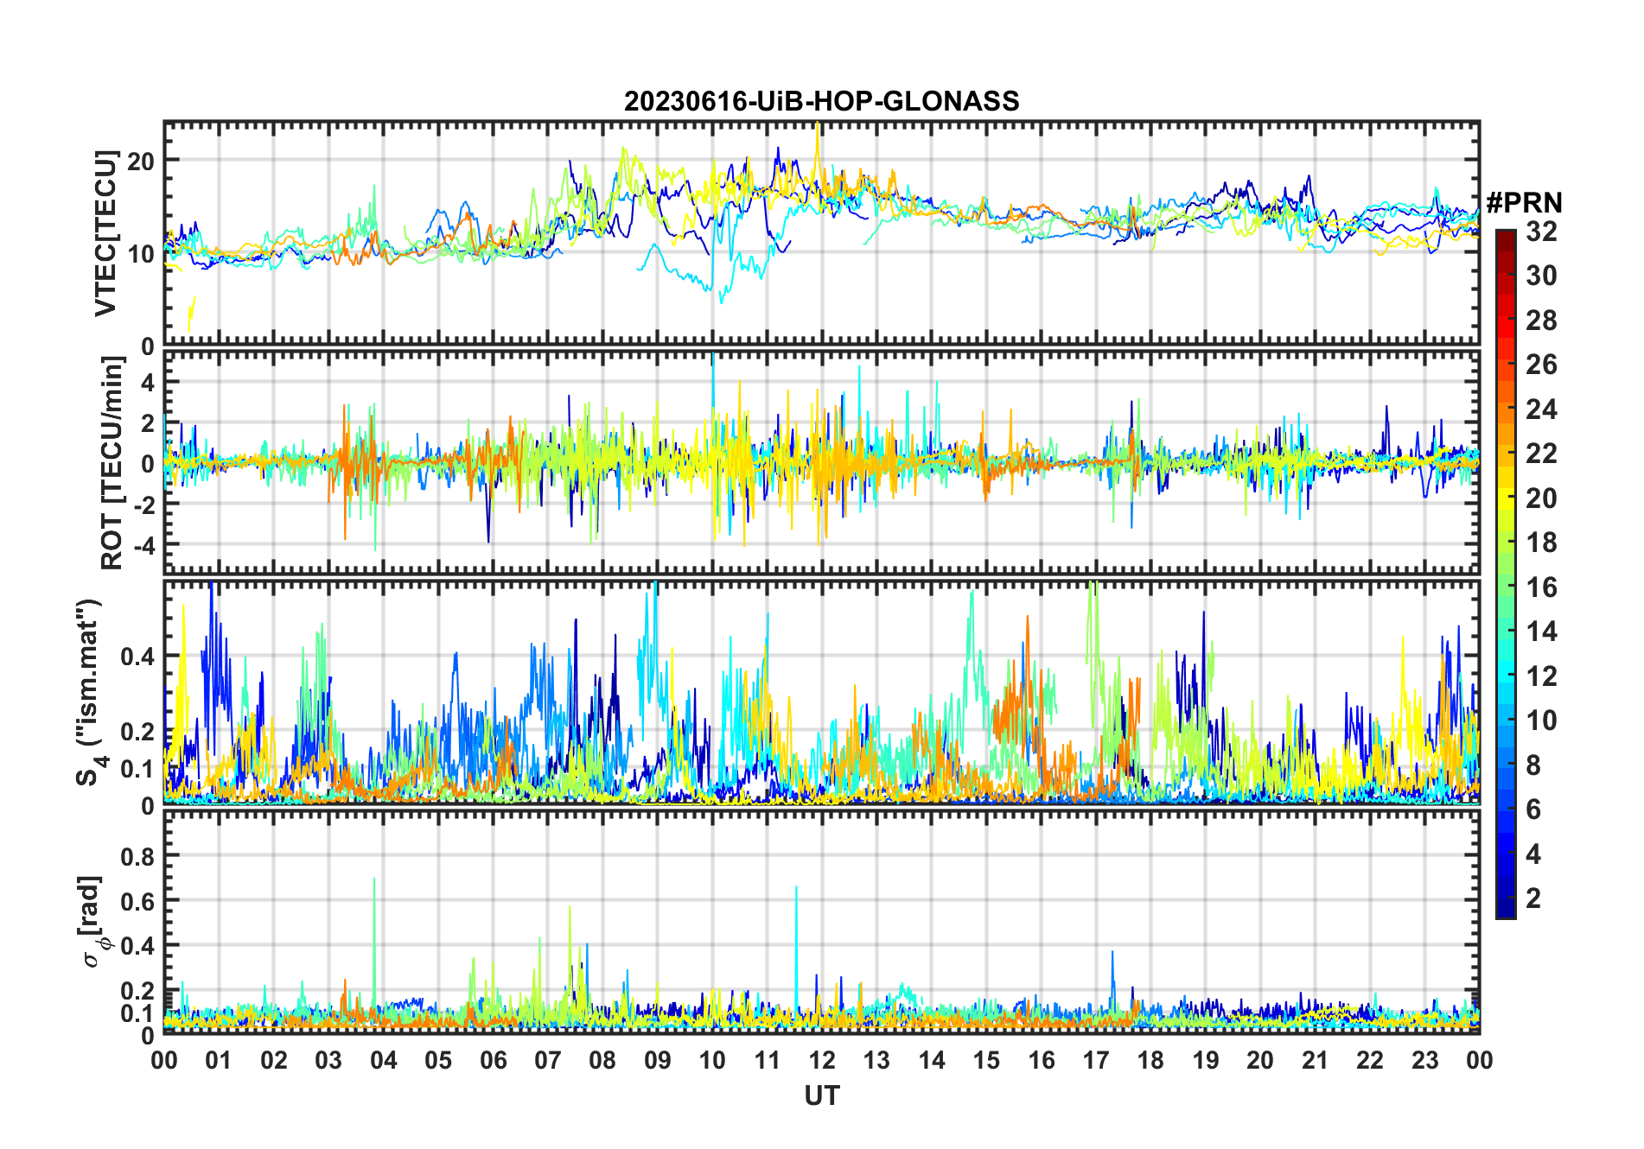Image resolution: width=1644 pixels, height=1149 pixels.
Task: Select the 16 hour tick on the UT axis
Action: pos(1042,1060)
